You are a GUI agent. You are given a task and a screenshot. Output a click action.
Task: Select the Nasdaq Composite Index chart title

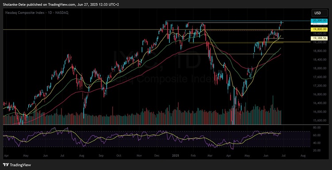pyautogui.click(x=37, y=13)
